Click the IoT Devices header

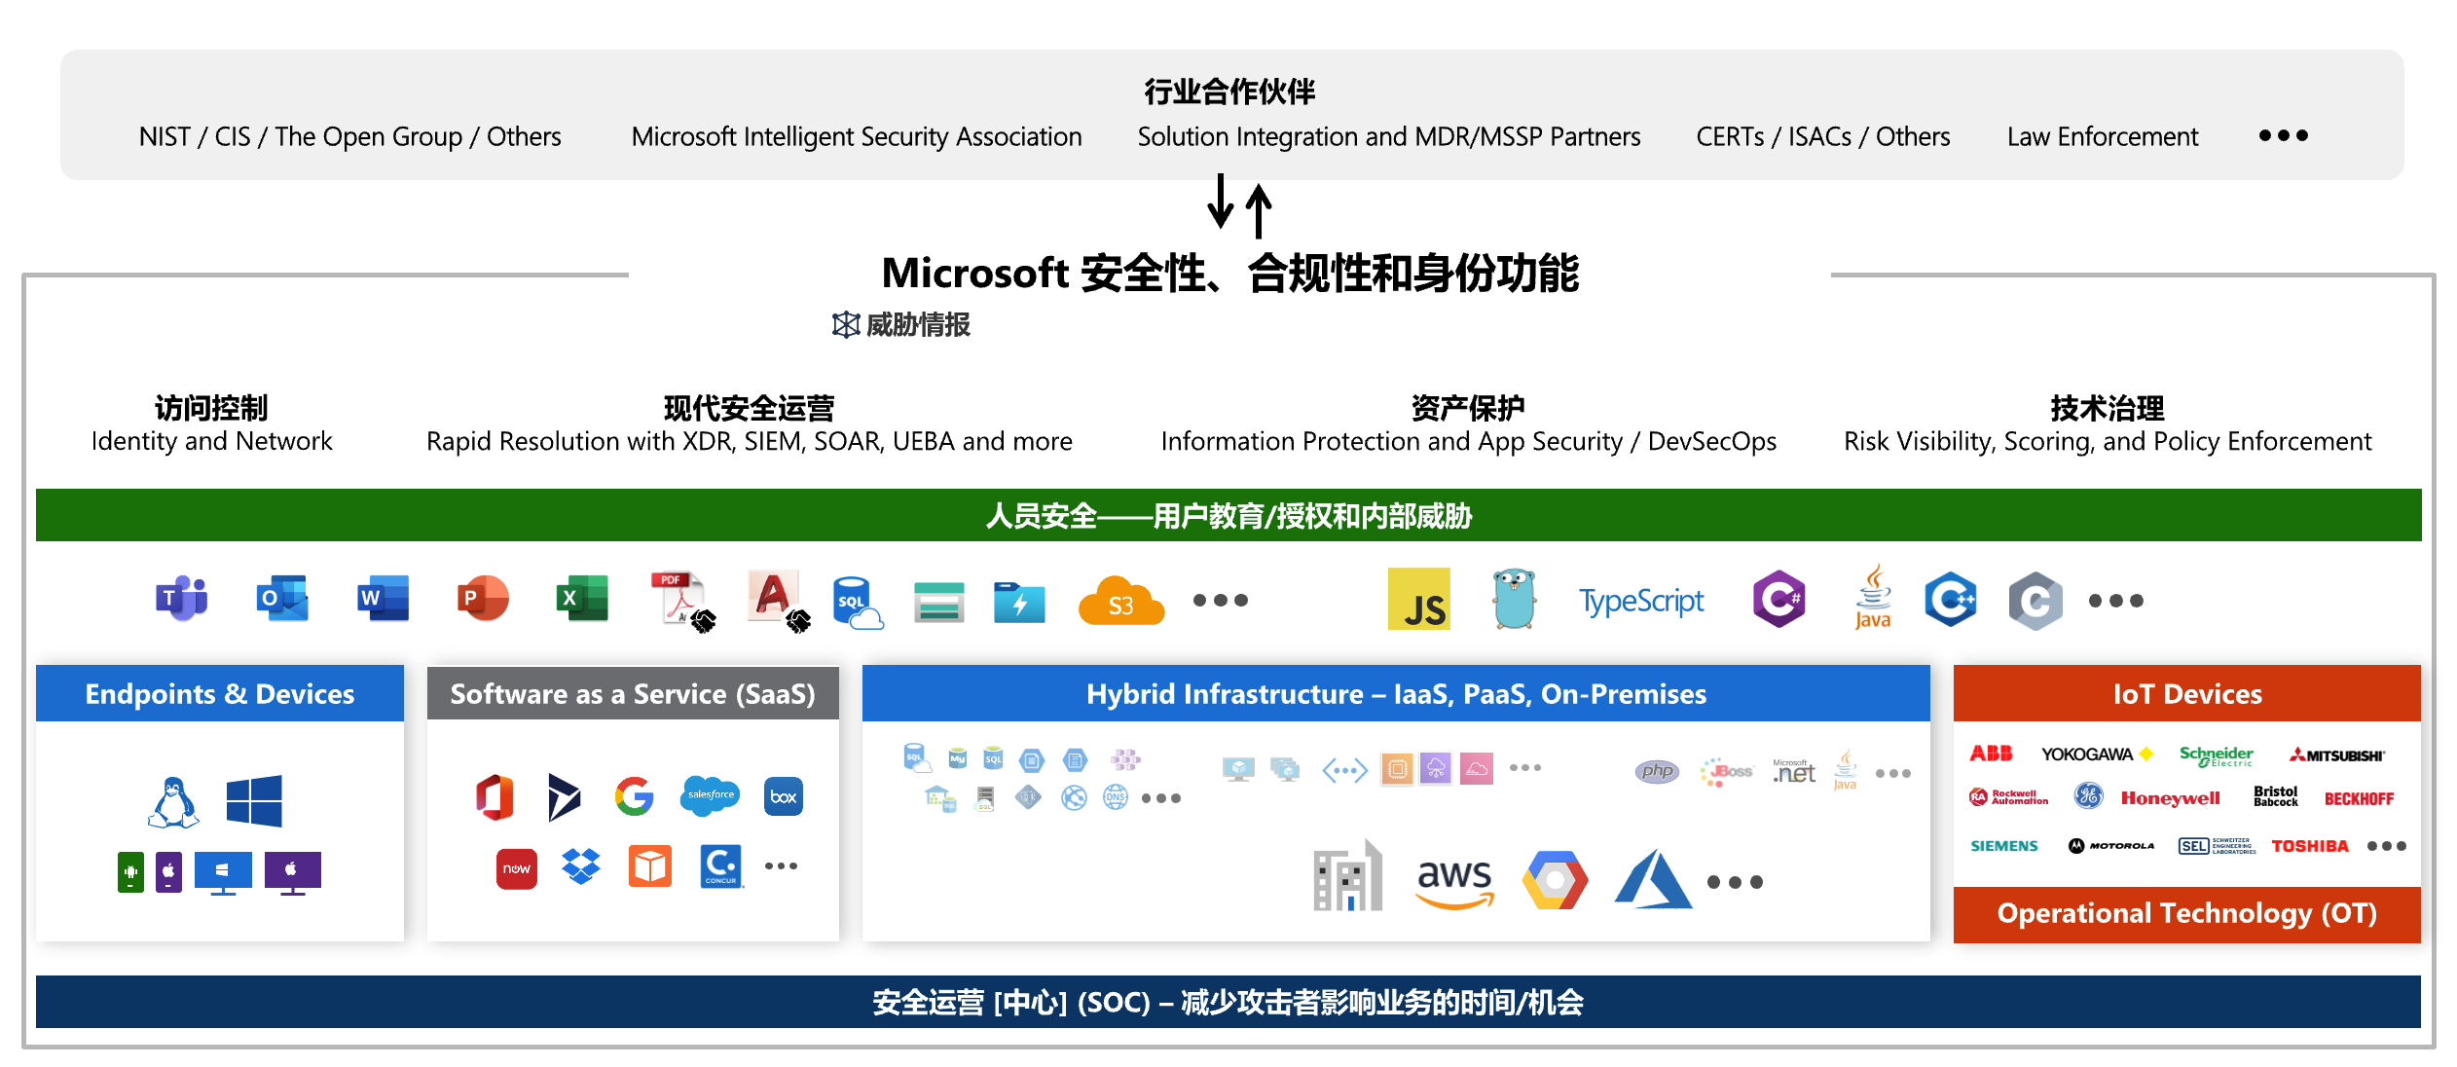pyautogui.click(x=2186, y=694)
